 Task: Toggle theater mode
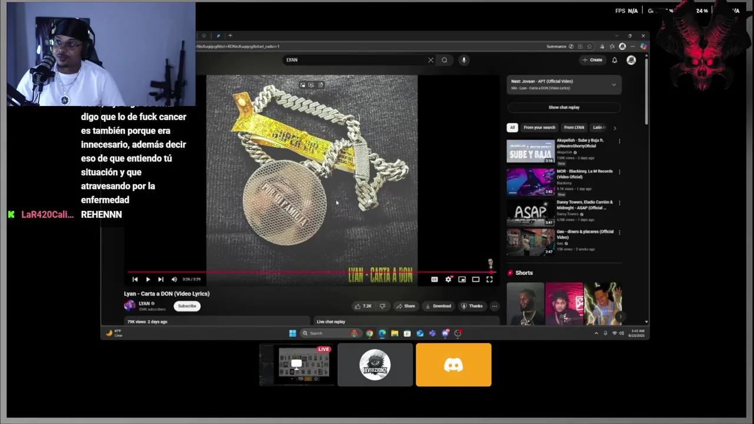[x=475, y=279]
